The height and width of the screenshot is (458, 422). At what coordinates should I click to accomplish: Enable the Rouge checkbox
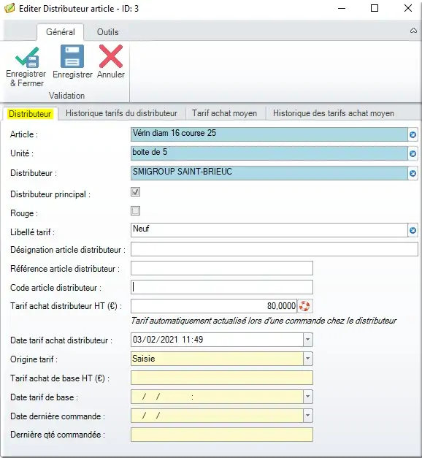pos(136,210)
